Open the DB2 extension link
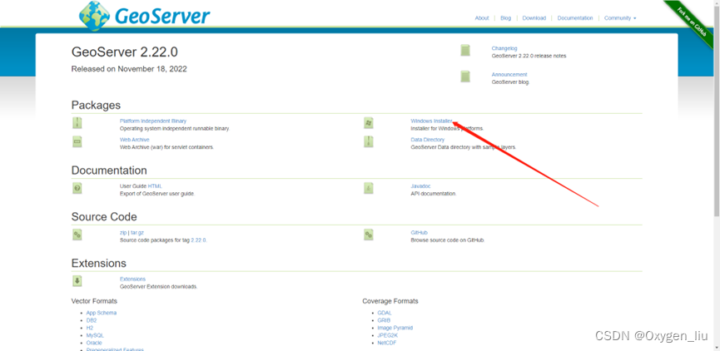This screenshot has height=351, width=720. [x=92, y=320]
